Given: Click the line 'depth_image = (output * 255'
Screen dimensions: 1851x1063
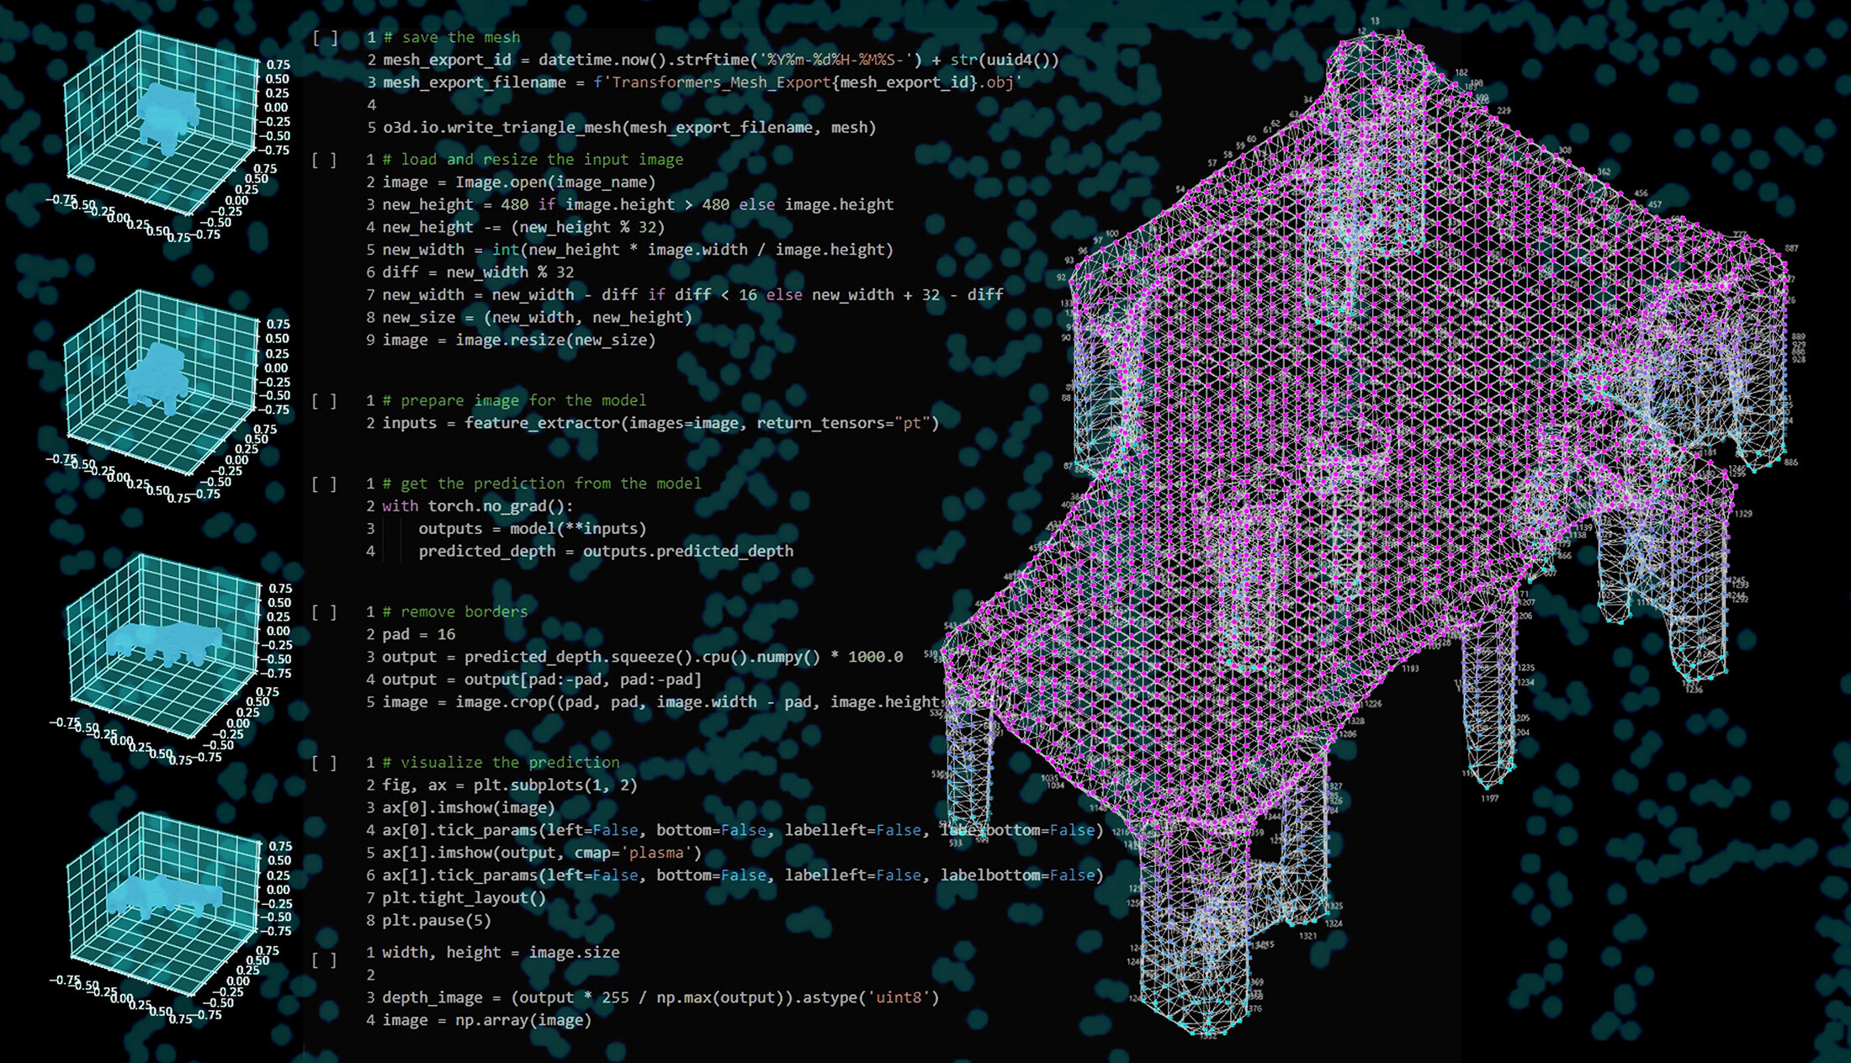Looking at the screenshot, I should coord(660,998).
